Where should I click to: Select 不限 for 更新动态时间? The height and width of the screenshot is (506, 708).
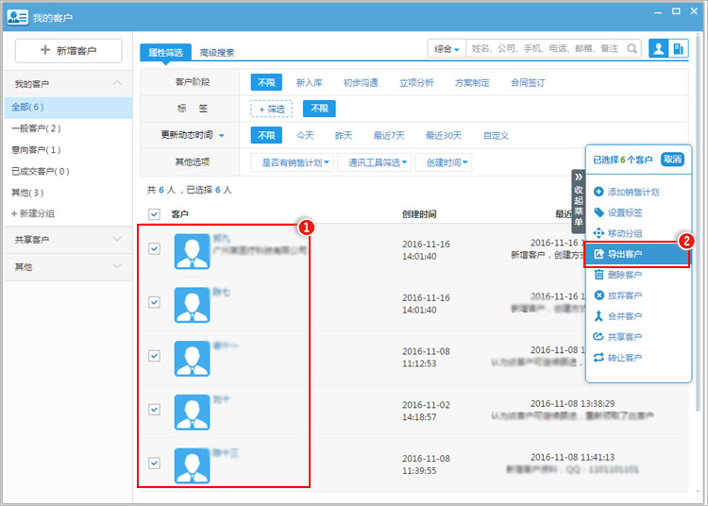(266, 135)
